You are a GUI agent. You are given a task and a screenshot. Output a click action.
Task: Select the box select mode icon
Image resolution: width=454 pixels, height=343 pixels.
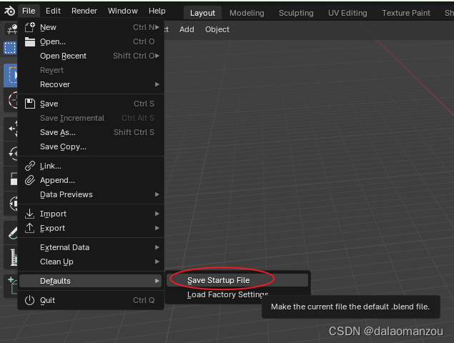10,48
